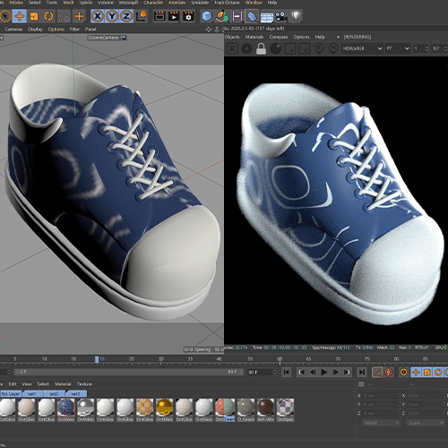Select the Move tool in top toolbar
This screenshot has height=448, width=448.
point(20,16)
